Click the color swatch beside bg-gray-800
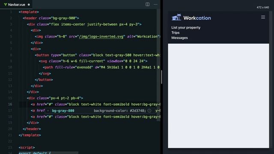 [48, 111]
